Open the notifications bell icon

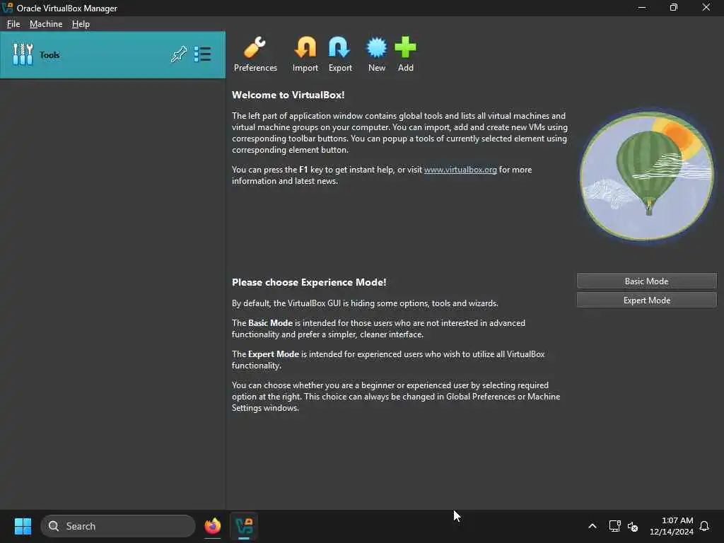(x=704, y=526)
